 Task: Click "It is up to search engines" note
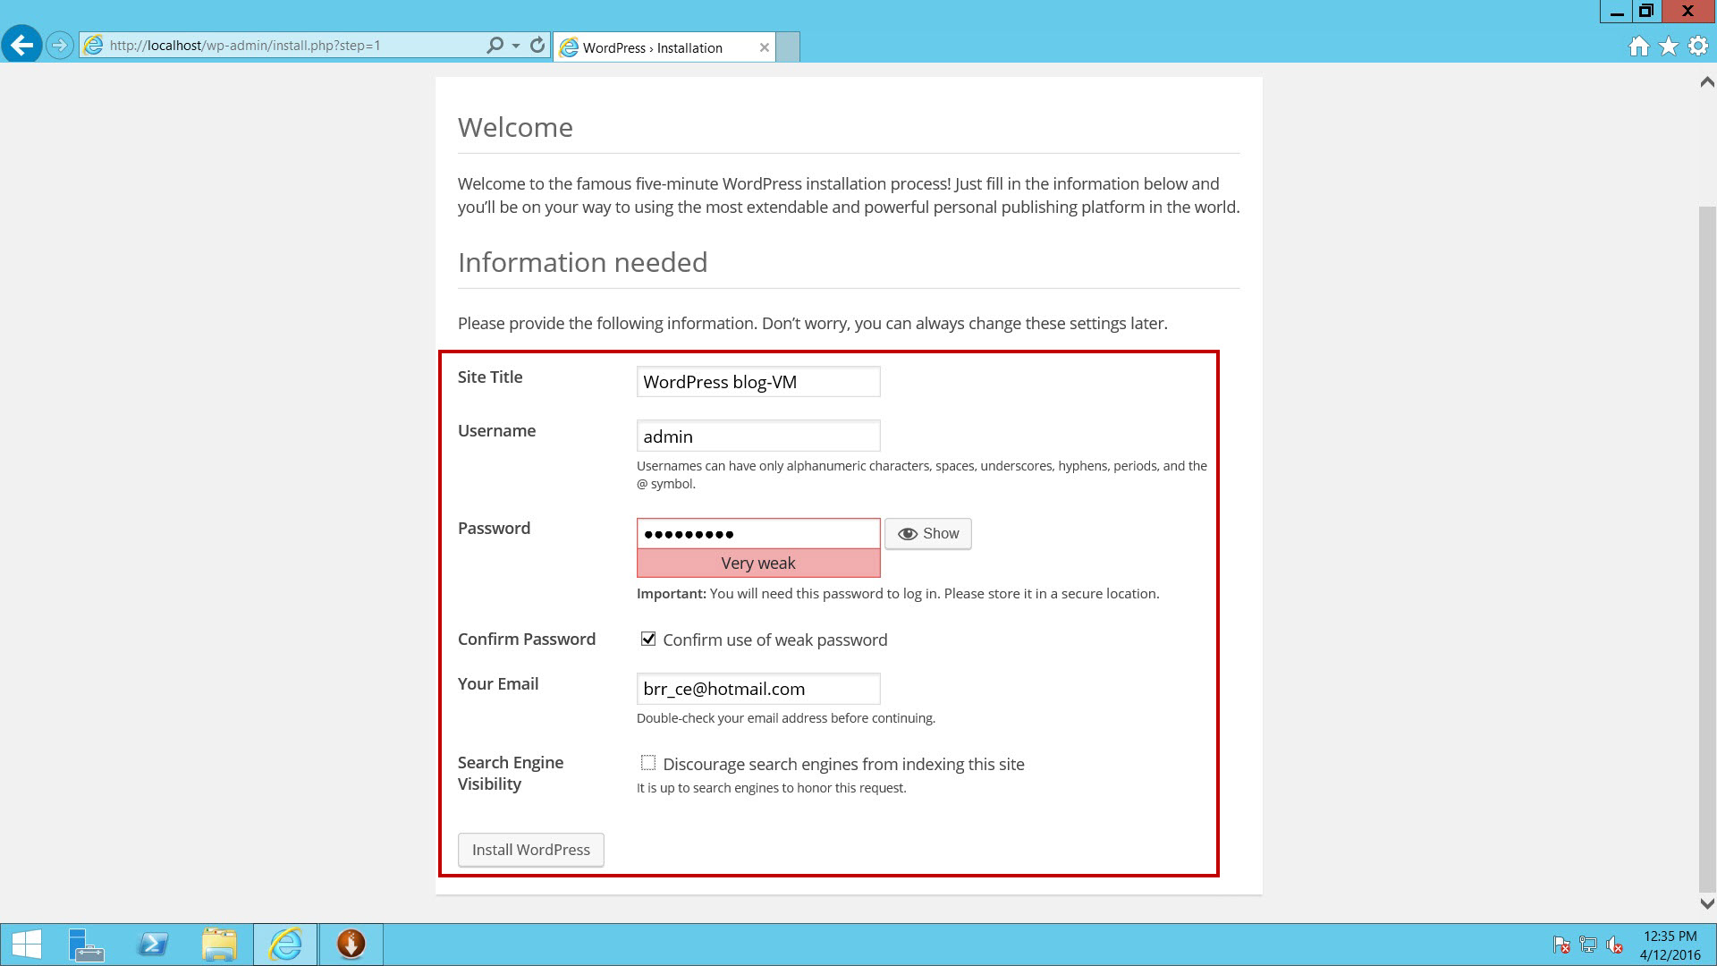771,788
